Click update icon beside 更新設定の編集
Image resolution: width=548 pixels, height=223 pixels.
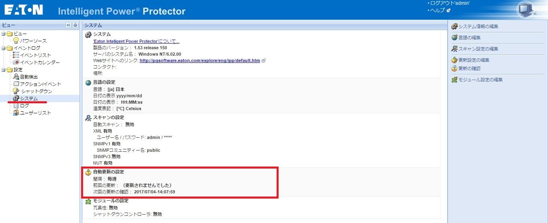(x=454, y=60)
